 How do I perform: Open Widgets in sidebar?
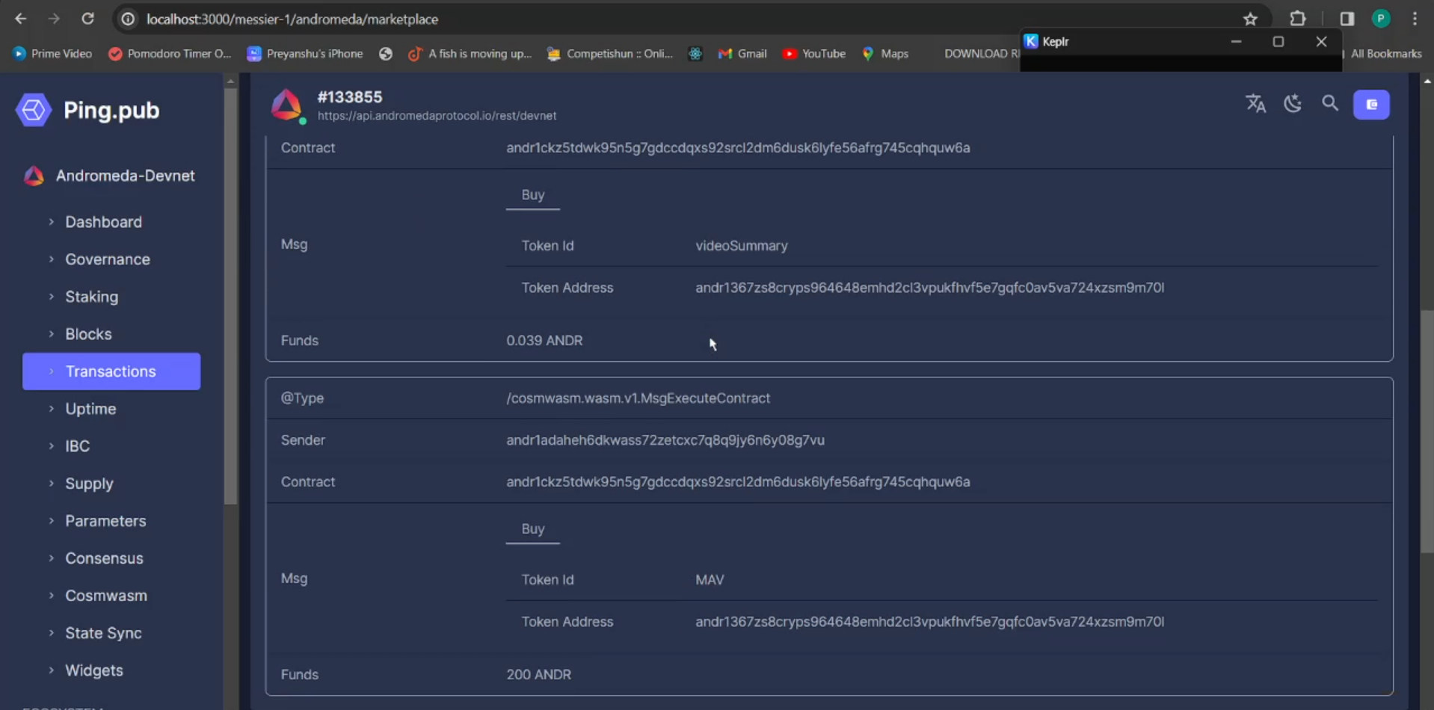pyautogui.click(x=94, y=670)
